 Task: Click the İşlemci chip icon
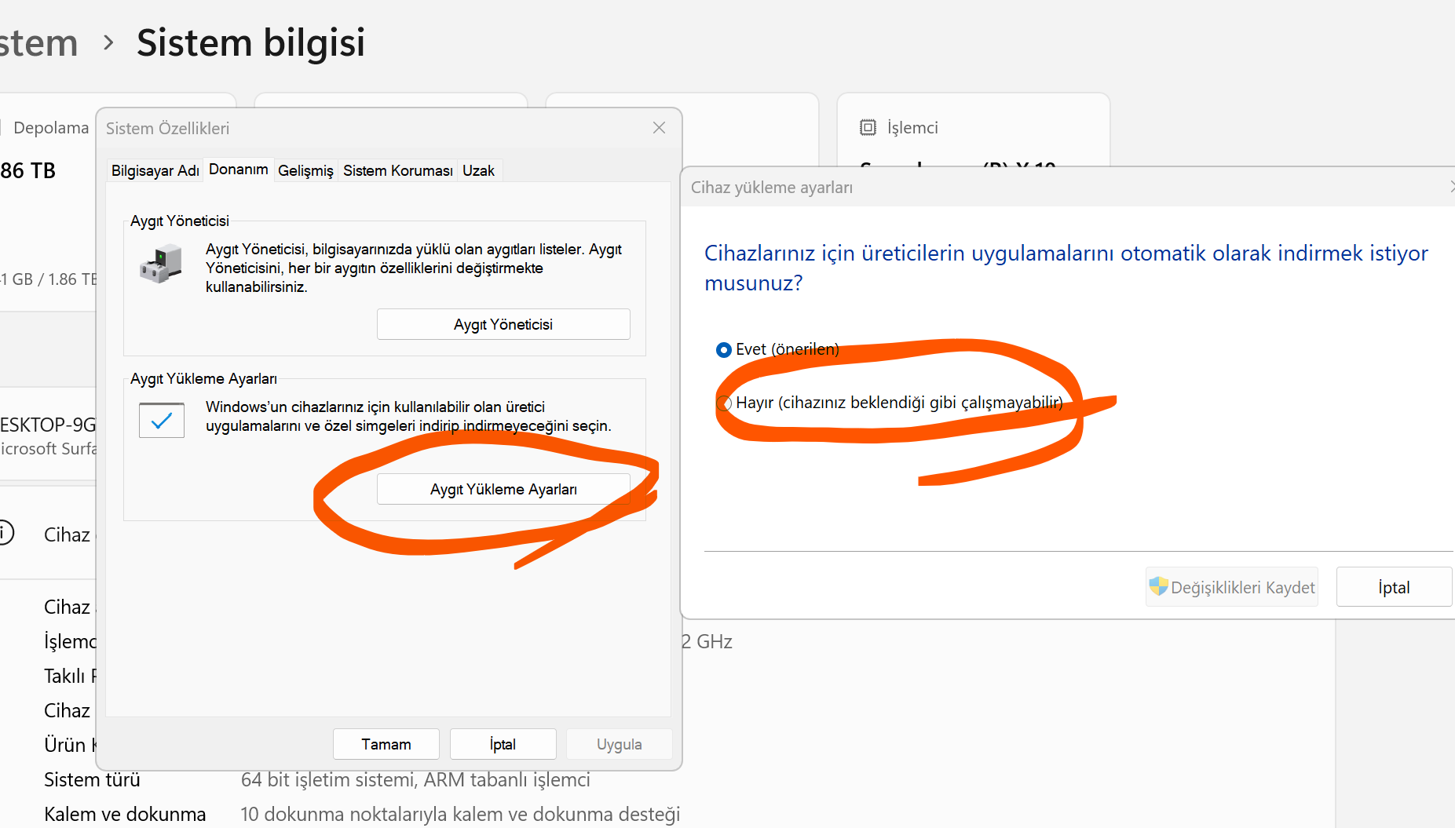pyautogui.click(x=868, y=127)
